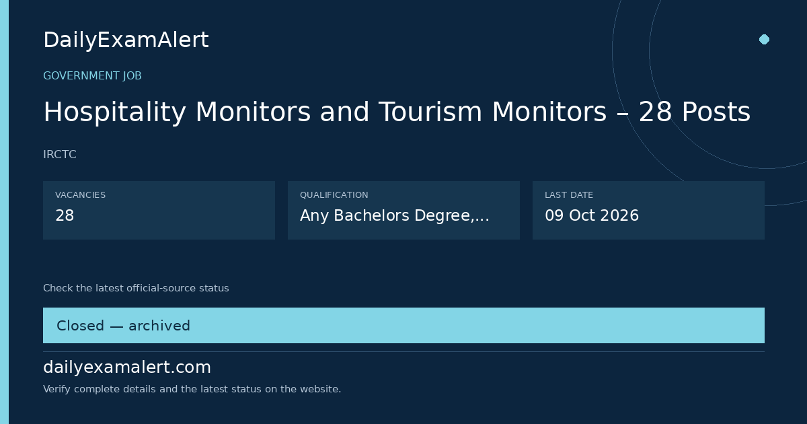Click the small cyan dot icon

(x=764, y=40)
